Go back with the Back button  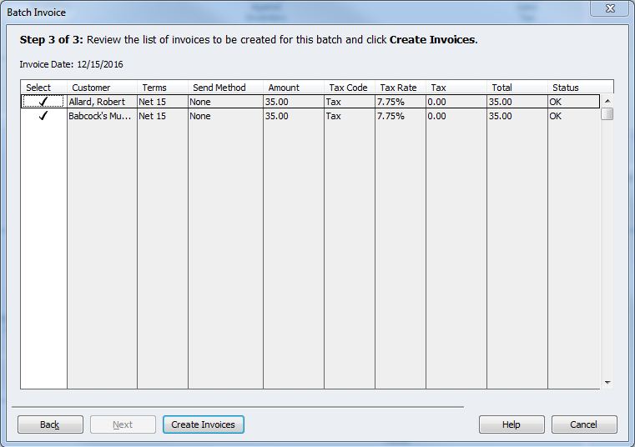(x=50, y=424)
